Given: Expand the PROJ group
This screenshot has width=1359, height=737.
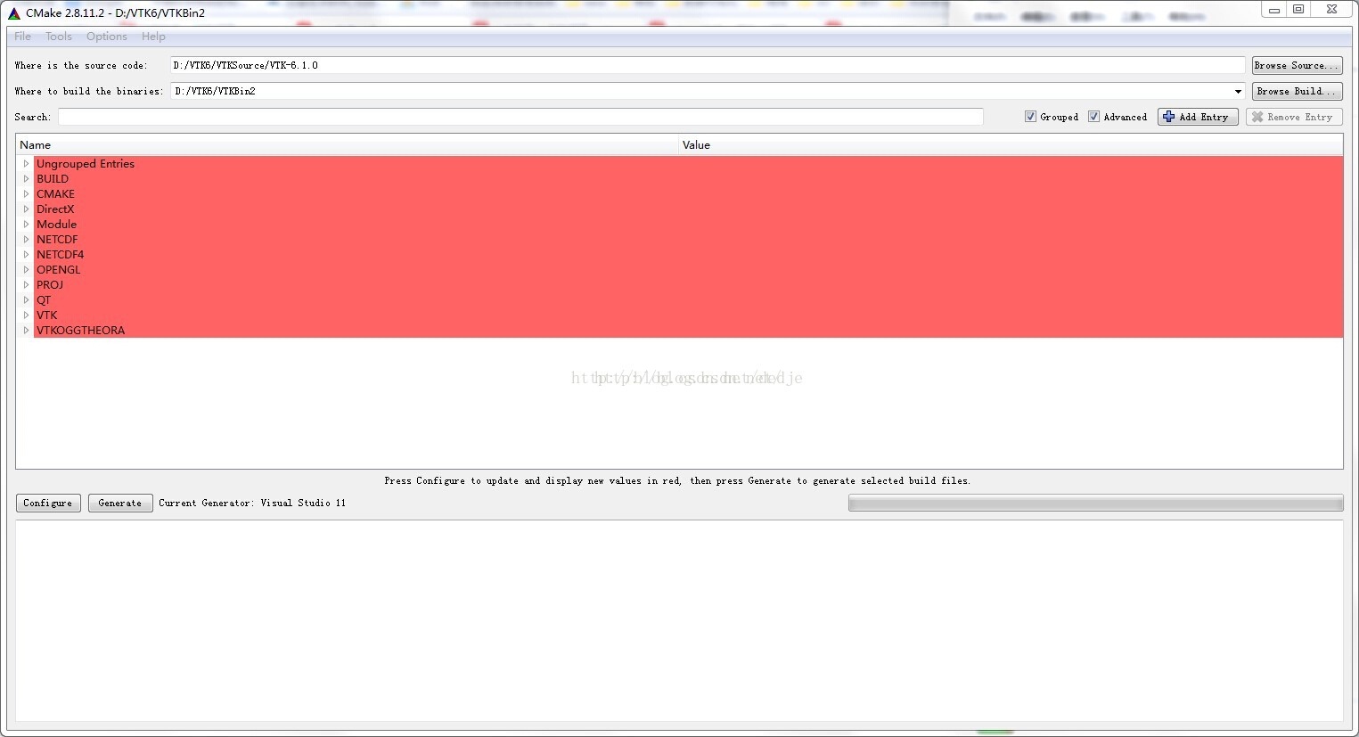Looking at the screenshot, I should tap(26, 285).
